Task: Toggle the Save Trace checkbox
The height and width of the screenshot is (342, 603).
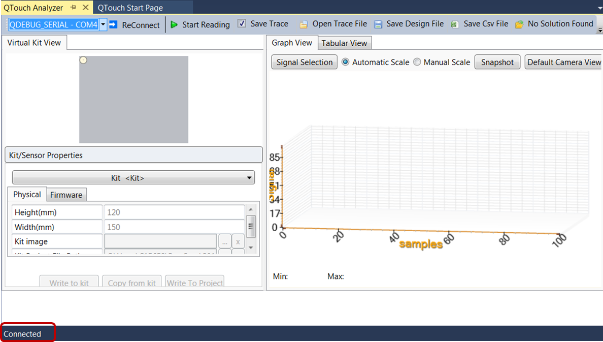Action: (242, 24)
